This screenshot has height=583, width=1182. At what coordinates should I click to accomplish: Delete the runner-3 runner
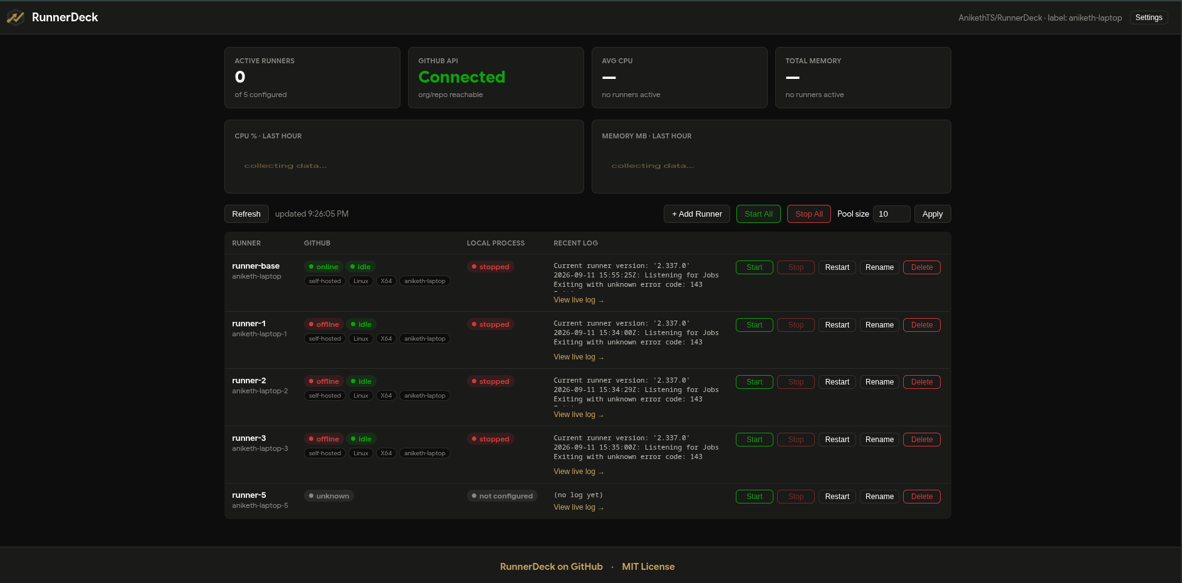click(922, 440)
